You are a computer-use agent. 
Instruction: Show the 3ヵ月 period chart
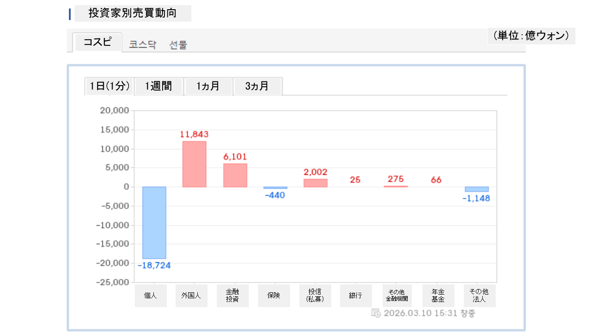(x=257, y=86)
